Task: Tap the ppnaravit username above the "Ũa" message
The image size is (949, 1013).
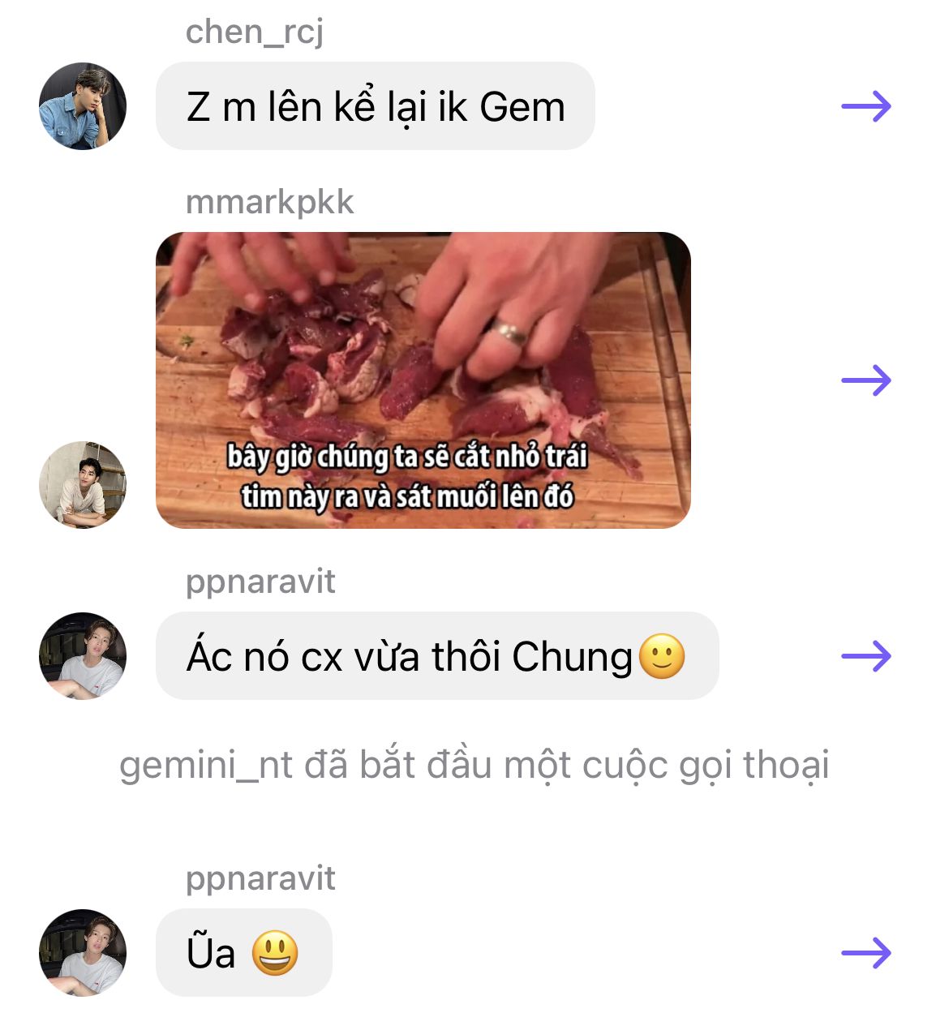Action: click(260, 879)
